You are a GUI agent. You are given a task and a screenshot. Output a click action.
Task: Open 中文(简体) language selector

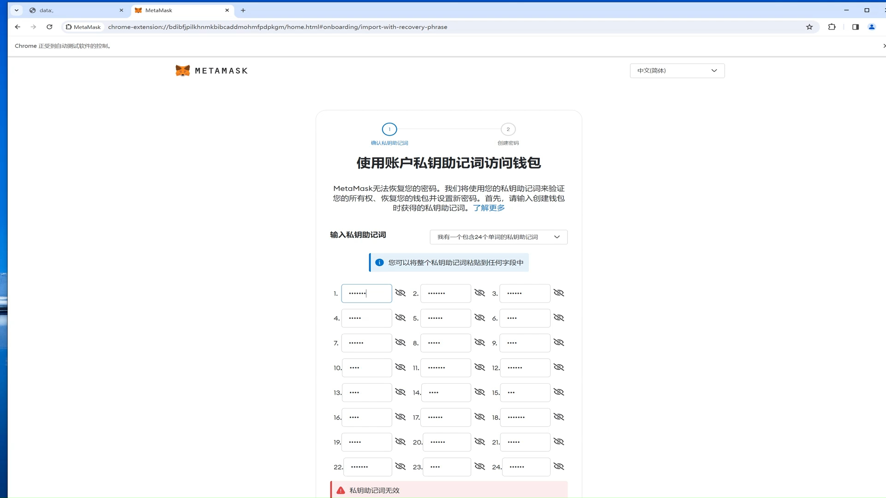tap(677, 71)
